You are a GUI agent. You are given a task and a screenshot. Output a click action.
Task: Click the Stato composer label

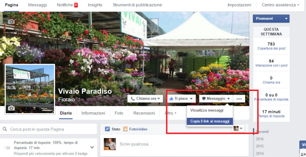tap(116, 129)
